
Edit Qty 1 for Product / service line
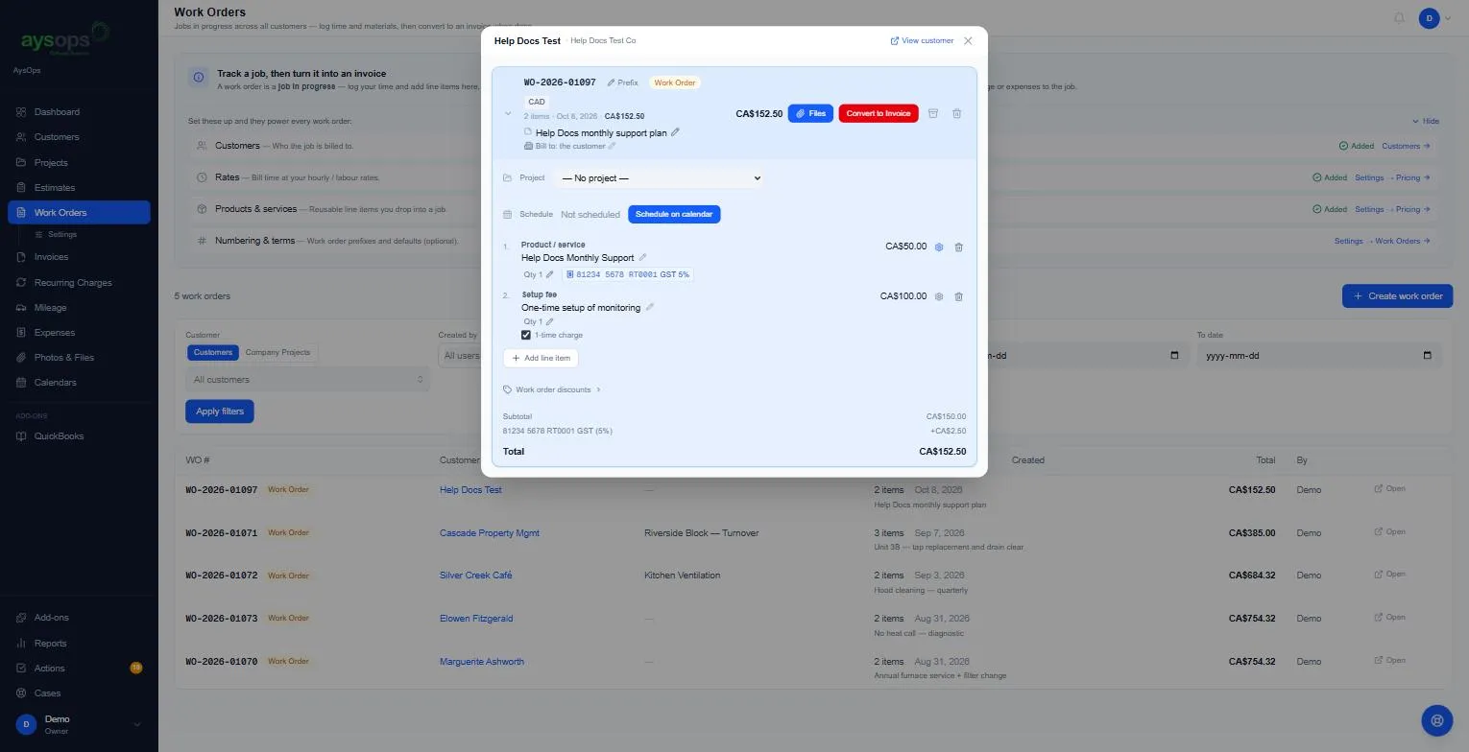pyautogui.click(x=549, y=274)
